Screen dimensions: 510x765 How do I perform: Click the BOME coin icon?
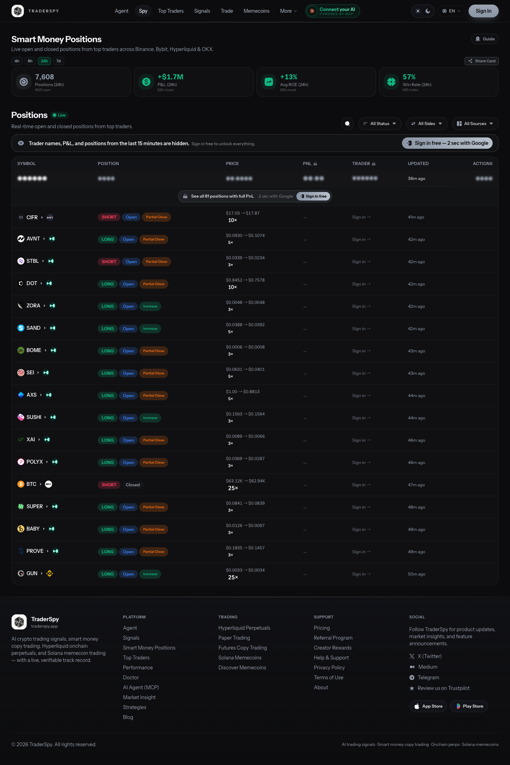tap(21, 350)
